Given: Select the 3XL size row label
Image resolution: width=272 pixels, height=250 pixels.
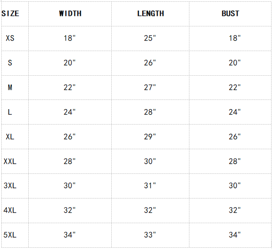Looking at the screenshot, I should click(x=10, y=186).
